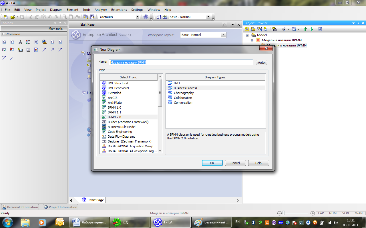Switch to the Project Information tab
Viewport: 366px width, 228px height.
[x=60, y=207]
